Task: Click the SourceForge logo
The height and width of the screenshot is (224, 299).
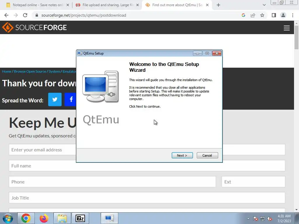Action: pyautogui.click(x=34, y=27)
